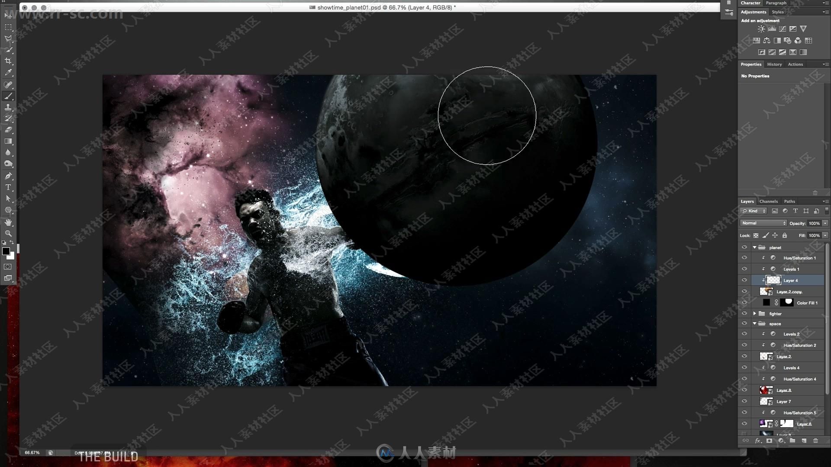Image resolution: width=831 pixels, height=467 pixels.
Task: Switch to the Channels tab
Action: pos(768,201)
